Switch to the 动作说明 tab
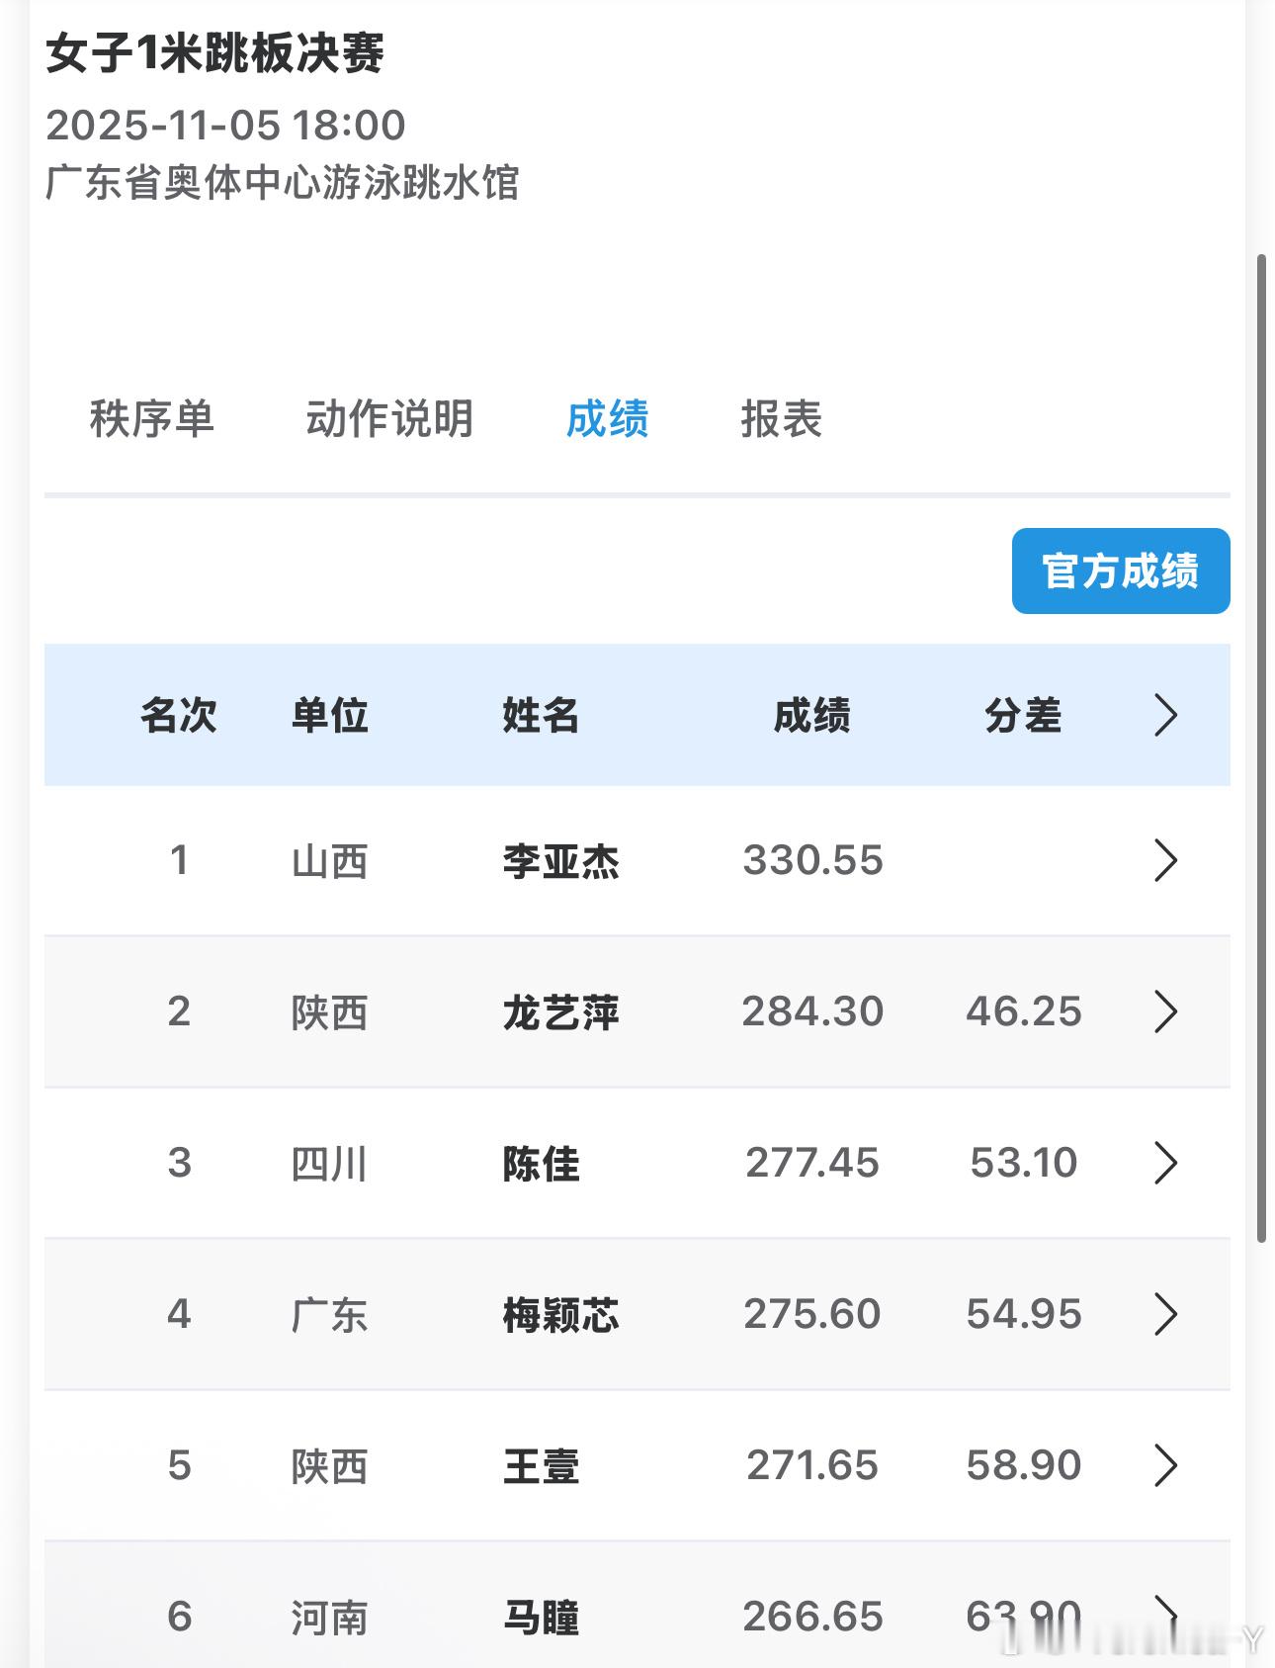This screenshot has height=1668, width=1275. (389, 419)
